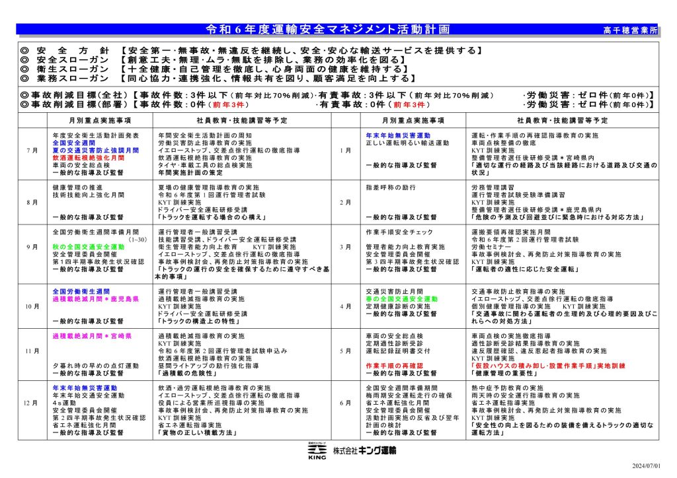The height and width of the screenshot is (478, 677).
Task: Select the magenta text 過積載絶滅月間＊宮崎県
Action: [x=92, y=336]
